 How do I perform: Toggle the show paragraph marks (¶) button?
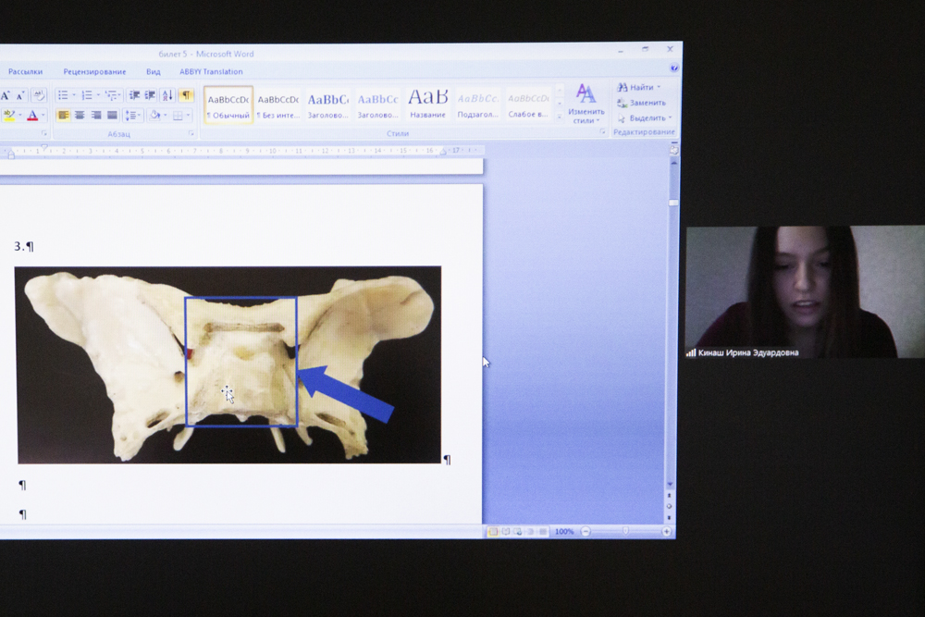(186, 95)
